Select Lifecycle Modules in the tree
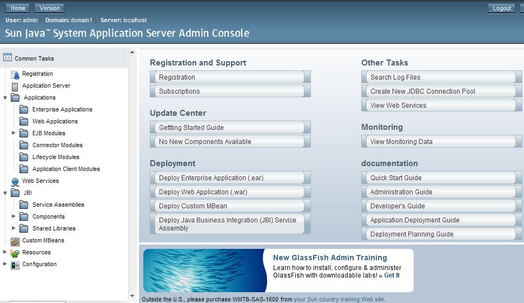This screenshot has width=524, height=303. tap(56, 157)
